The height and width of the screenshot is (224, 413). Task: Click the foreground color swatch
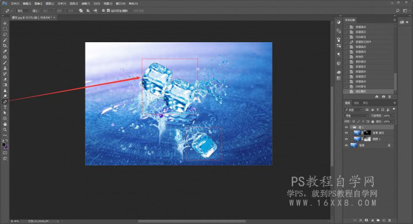coord(4,145)
